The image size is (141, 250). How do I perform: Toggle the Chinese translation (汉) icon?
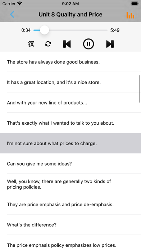[x=31, y=44]
